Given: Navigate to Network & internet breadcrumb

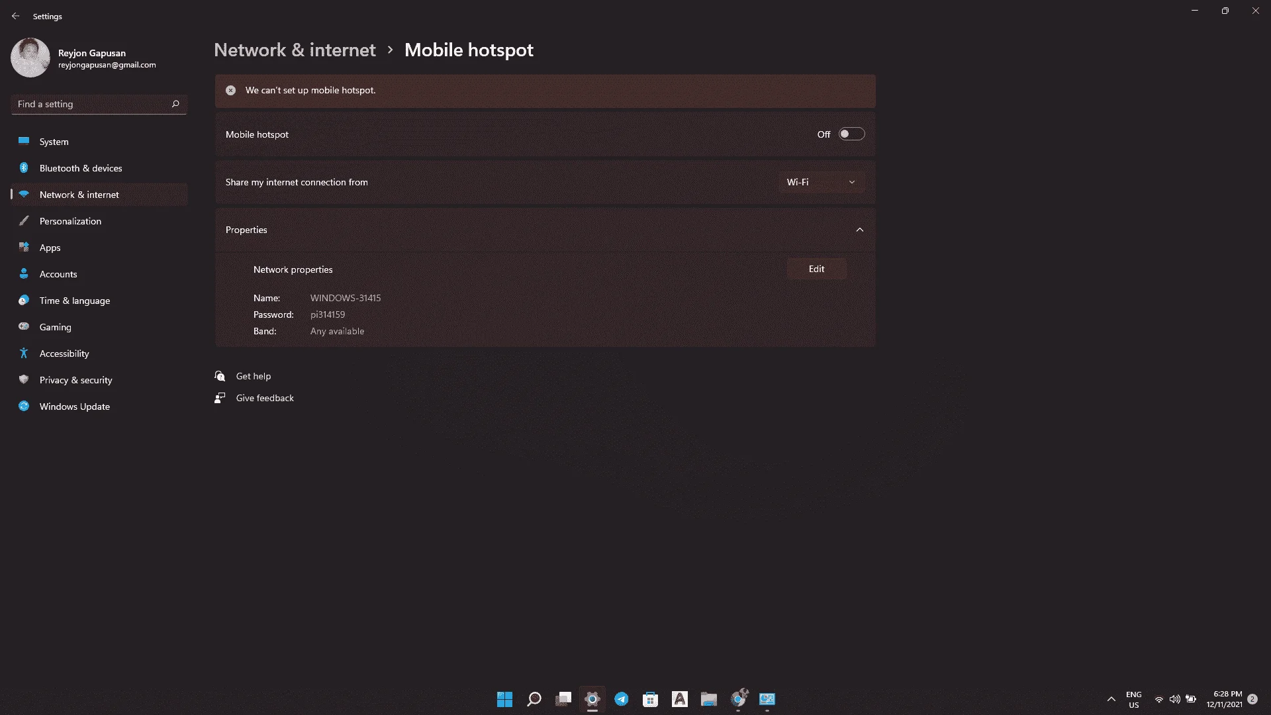Looking at the screenshot, I should 295,50.
